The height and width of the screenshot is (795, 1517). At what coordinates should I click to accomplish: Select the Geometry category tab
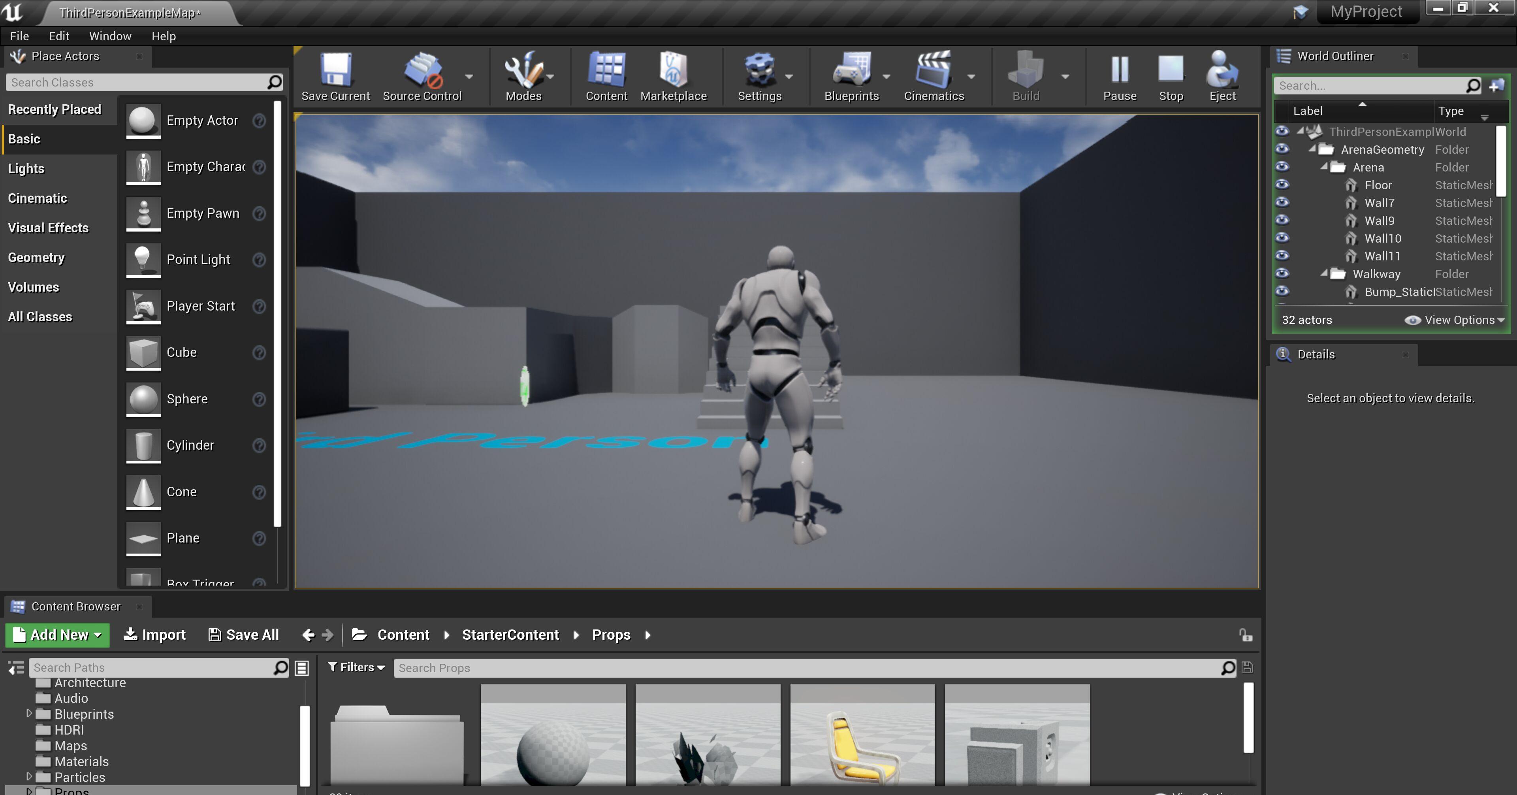click(x=60, y=258)
